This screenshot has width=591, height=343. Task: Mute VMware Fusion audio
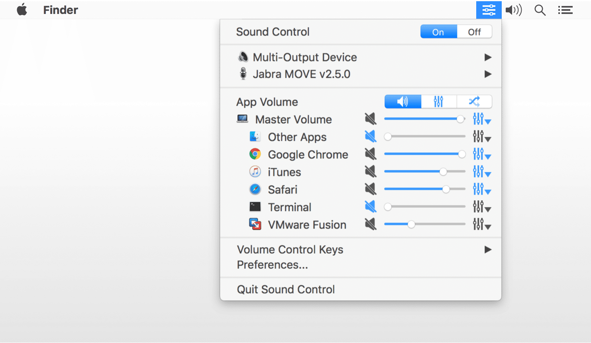(x=371, y=224)
